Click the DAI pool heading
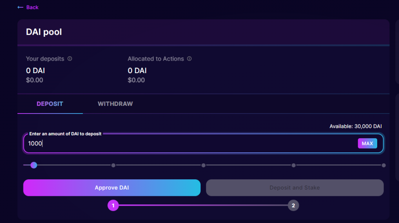The image size is (399, 223). (44, 32)
